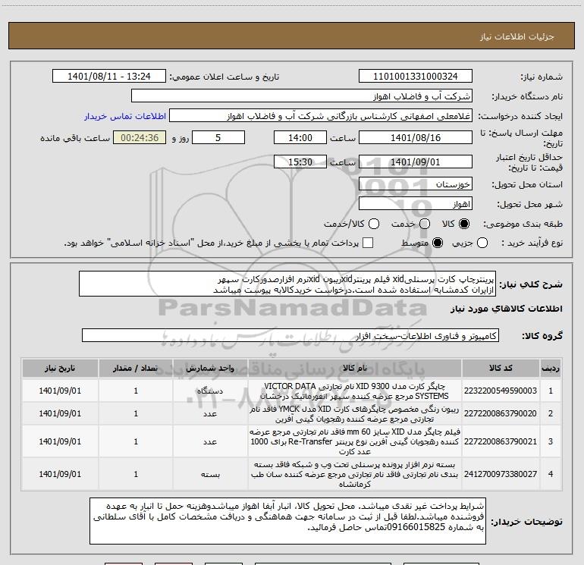
Task: Select product code 2232200549590003
Action: (x=501, y=391)
